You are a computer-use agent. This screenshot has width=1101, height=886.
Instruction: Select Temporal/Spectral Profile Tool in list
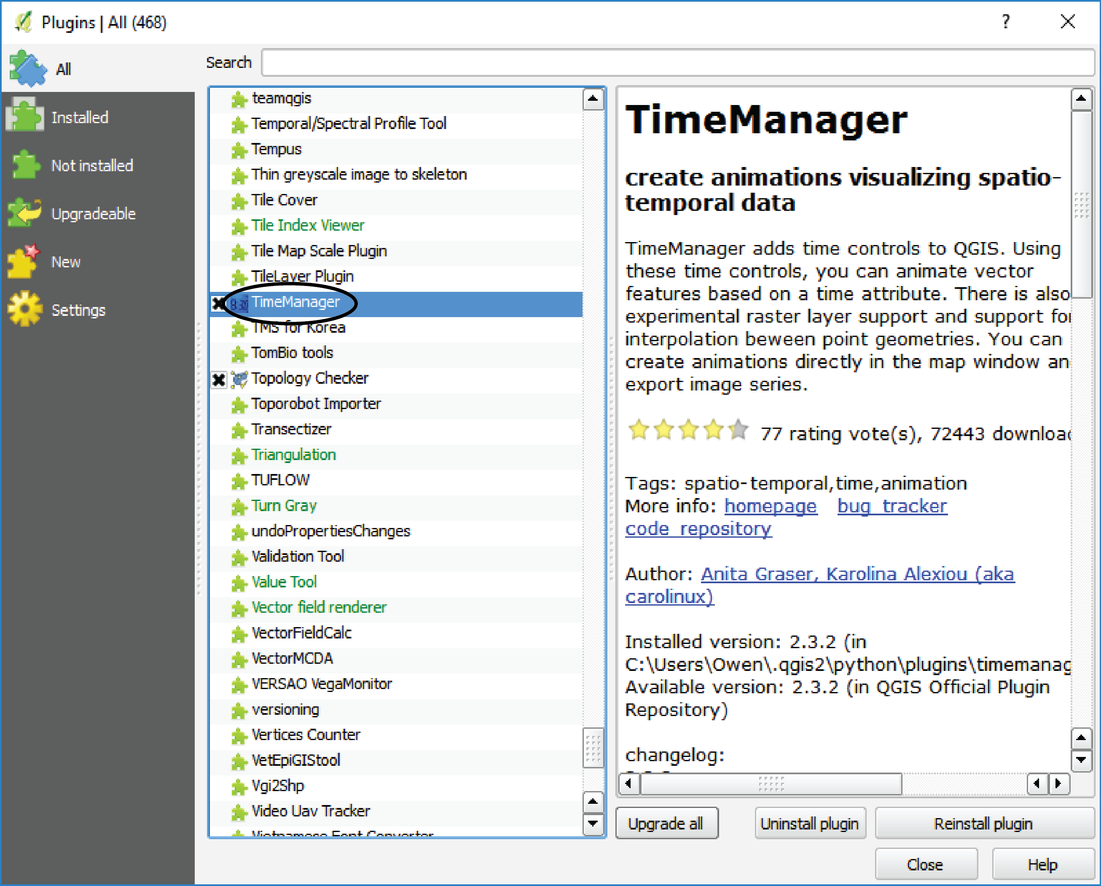tap(396, 124)
